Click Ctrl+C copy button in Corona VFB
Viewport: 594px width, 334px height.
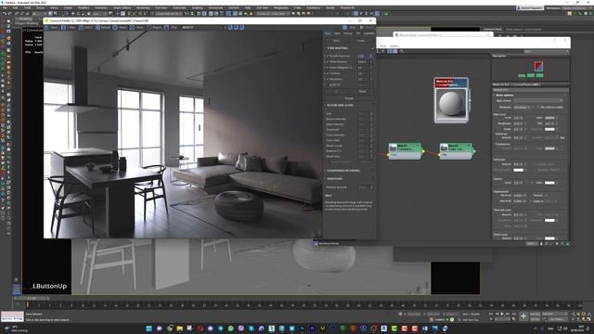click(x=85, y=27)
